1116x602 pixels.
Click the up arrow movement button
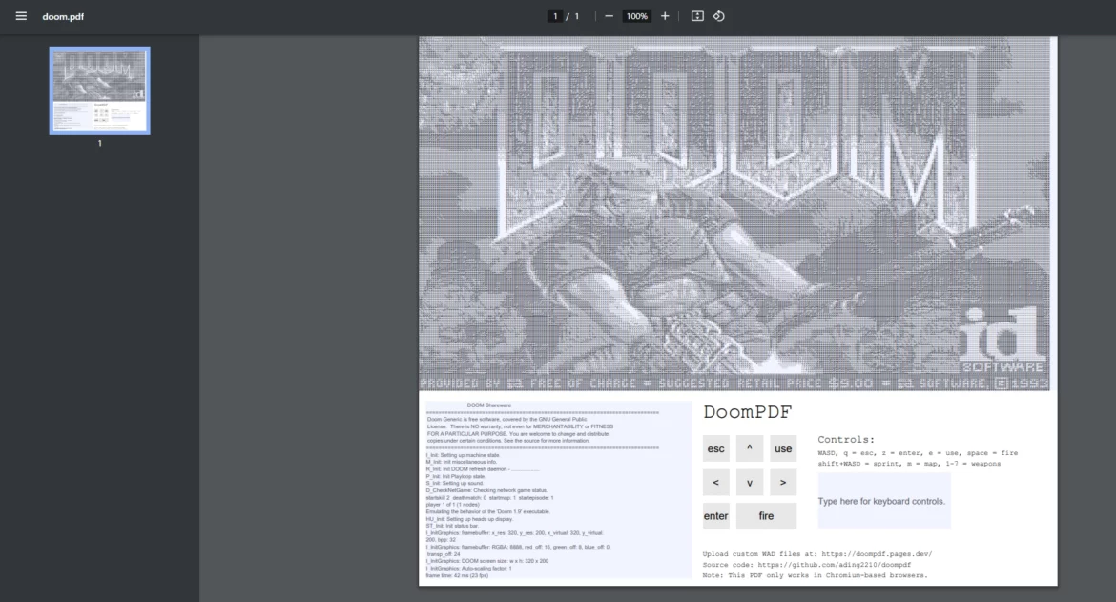(x=749, y=448)
